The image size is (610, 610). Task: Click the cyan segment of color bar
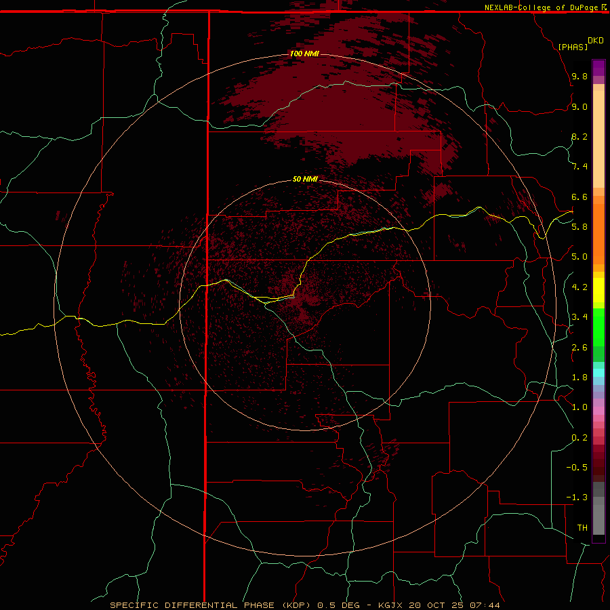coord(598,372)
